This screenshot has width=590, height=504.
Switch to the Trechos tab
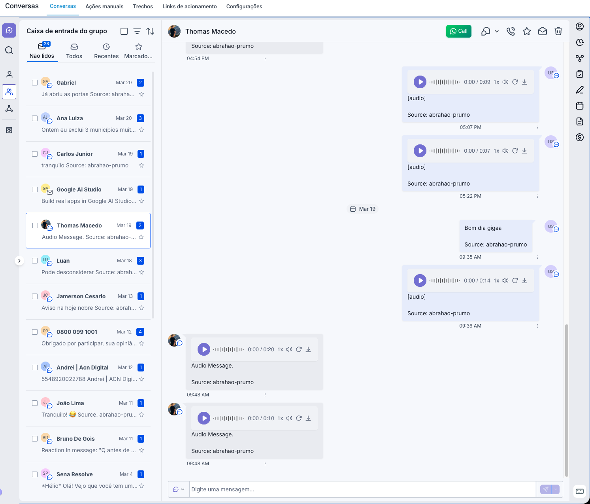tap(143, 7)
